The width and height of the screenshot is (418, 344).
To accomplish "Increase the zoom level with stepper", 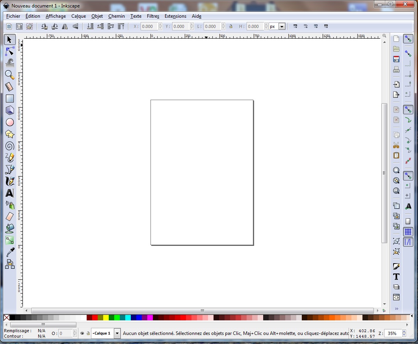I will pyautogui.click(x=404, y=331).
